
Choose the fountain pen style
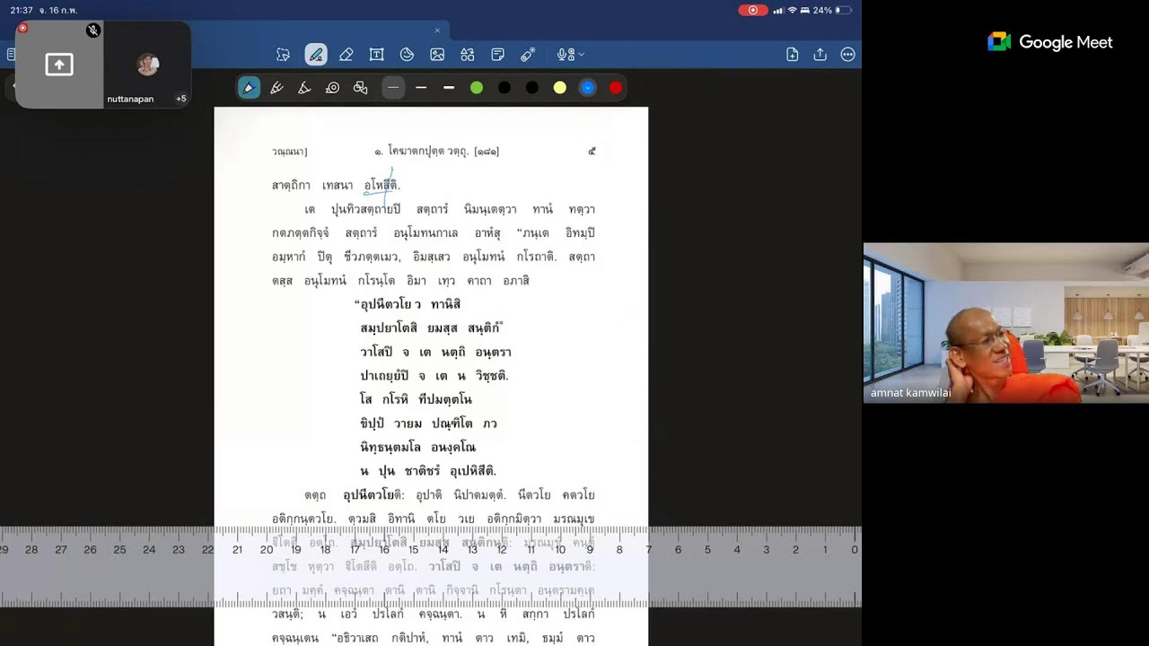point(249,88)
